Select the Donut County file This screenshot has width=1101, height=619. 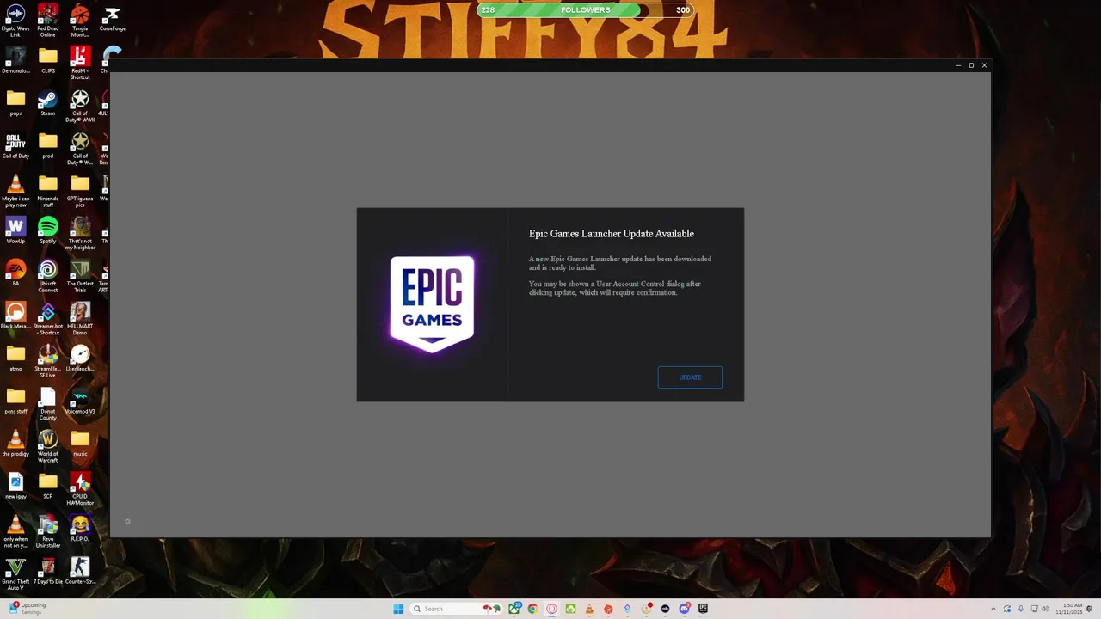pyautogui.click(x=47, y=403)
